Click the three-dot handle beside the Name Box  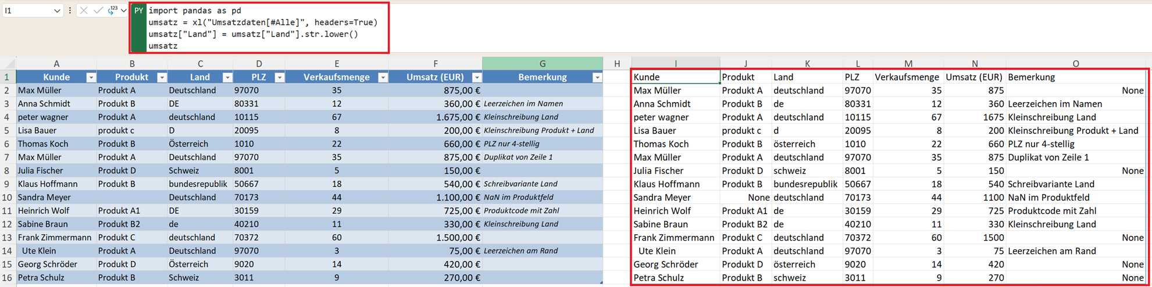pos(70,10)
